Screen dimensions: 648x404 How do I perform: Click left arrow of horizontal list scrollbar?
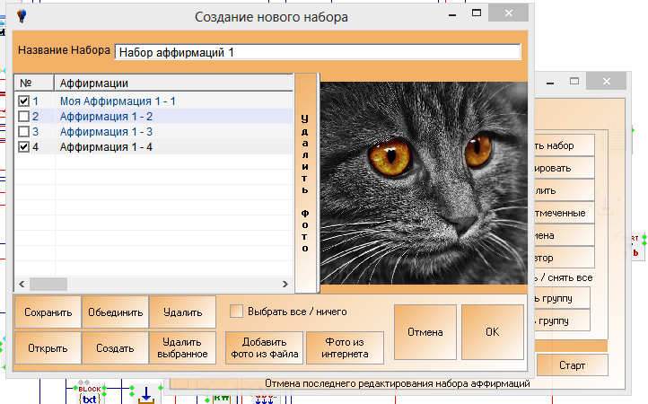(x=22, y=284)
